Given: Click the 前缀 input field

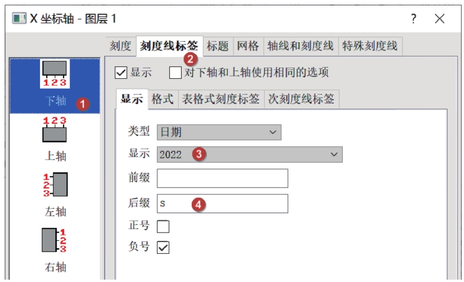Looking at the screenshot, I should point(222,178).
